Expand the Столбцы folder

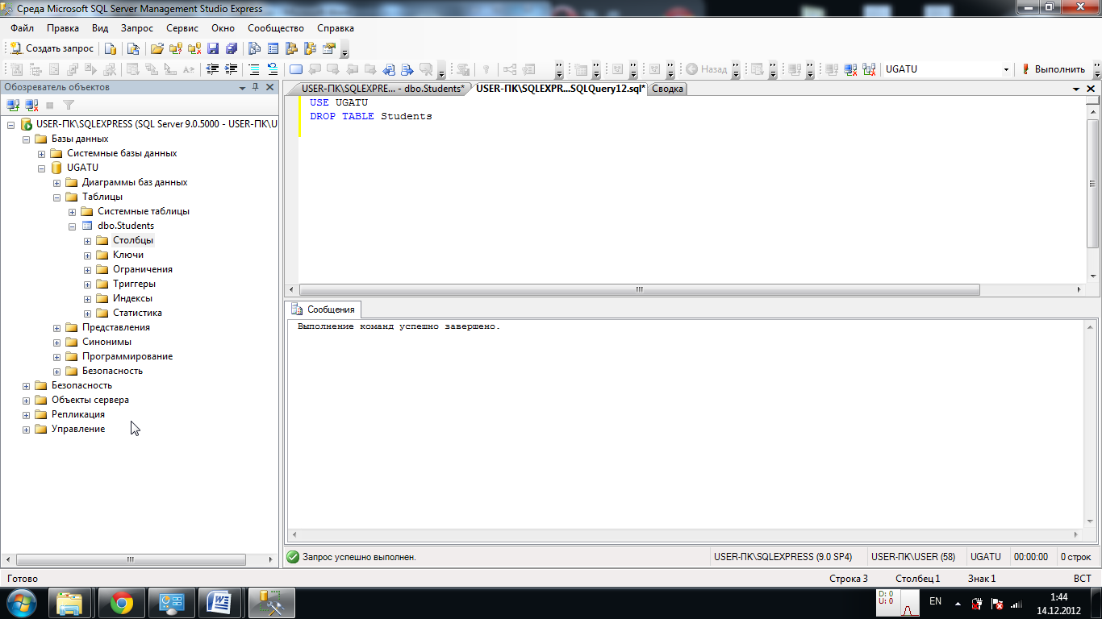pos(87,240)
